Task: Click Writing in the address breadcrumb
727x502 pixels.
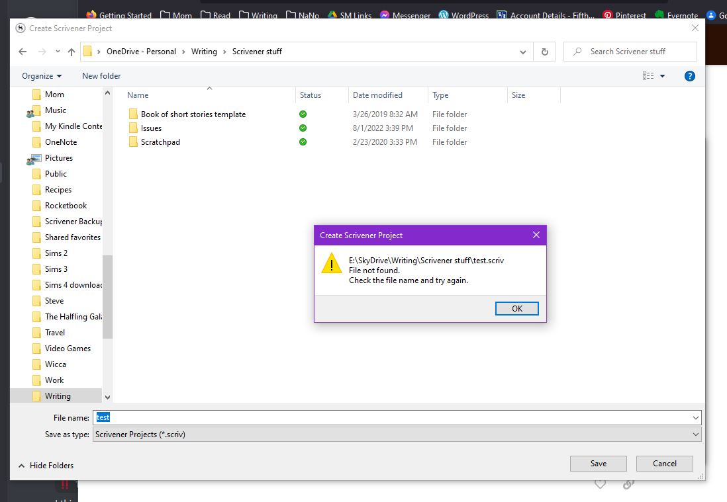Action: 204,52
